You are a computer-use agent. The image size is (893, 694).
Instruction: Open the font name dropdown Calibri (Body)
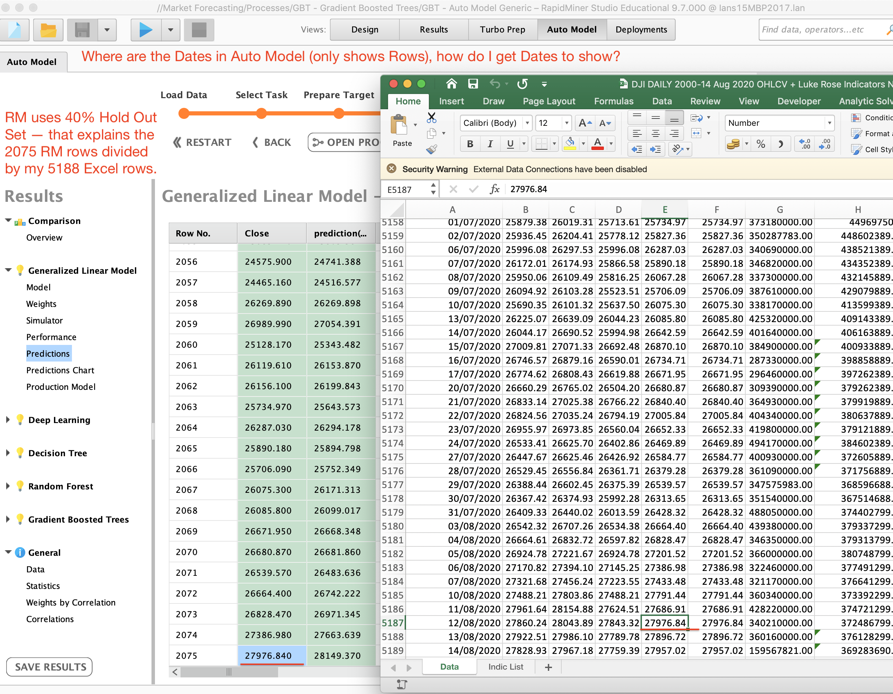click(527, 123)
